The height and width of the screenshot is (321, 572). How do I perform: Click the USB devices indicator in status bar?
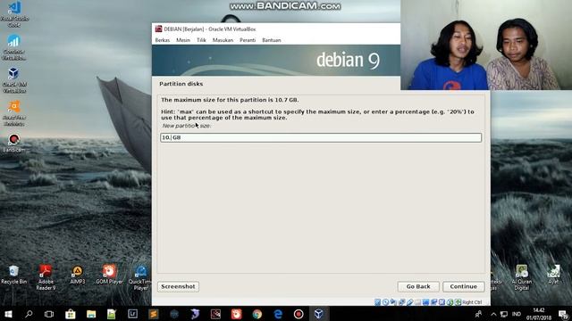point(410,302)
